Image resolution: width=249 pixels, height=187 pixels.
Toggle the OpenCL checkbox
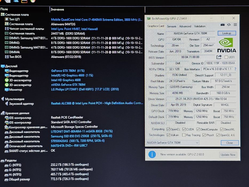168,129
